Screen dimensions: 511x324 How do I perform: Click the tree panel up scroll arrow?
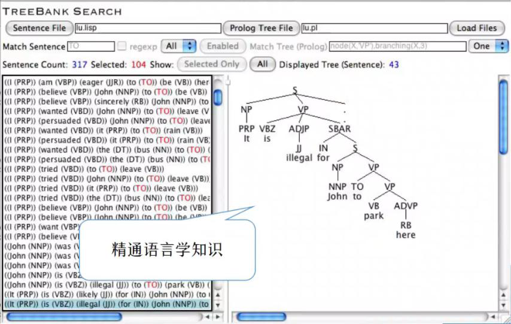click(x=503, y=295)
